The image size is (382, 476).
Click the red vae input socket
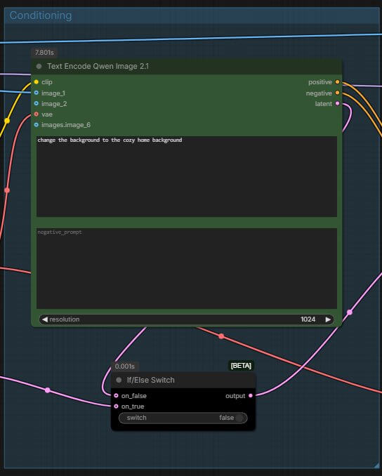click(36, 114)
